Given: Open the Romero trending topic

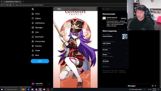Looking at the screenshot, I should click(105, 55).
